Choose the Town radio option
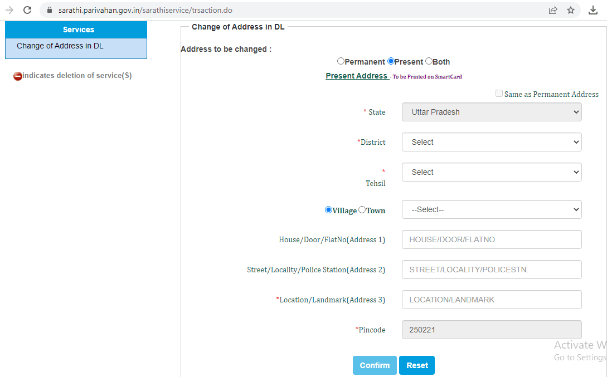This screenshot has height=377, width=607. [362, 209]
